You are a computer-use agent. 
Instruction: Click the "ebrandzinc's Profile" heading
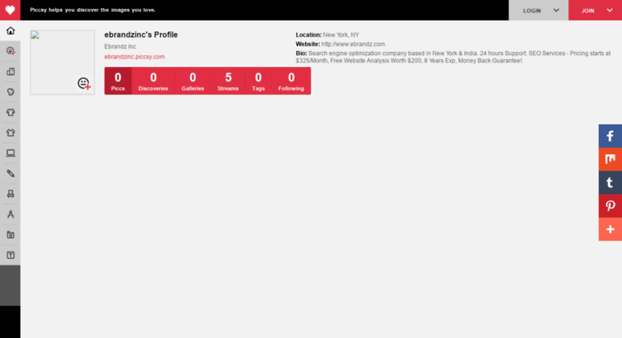click(x=141, y=35)
